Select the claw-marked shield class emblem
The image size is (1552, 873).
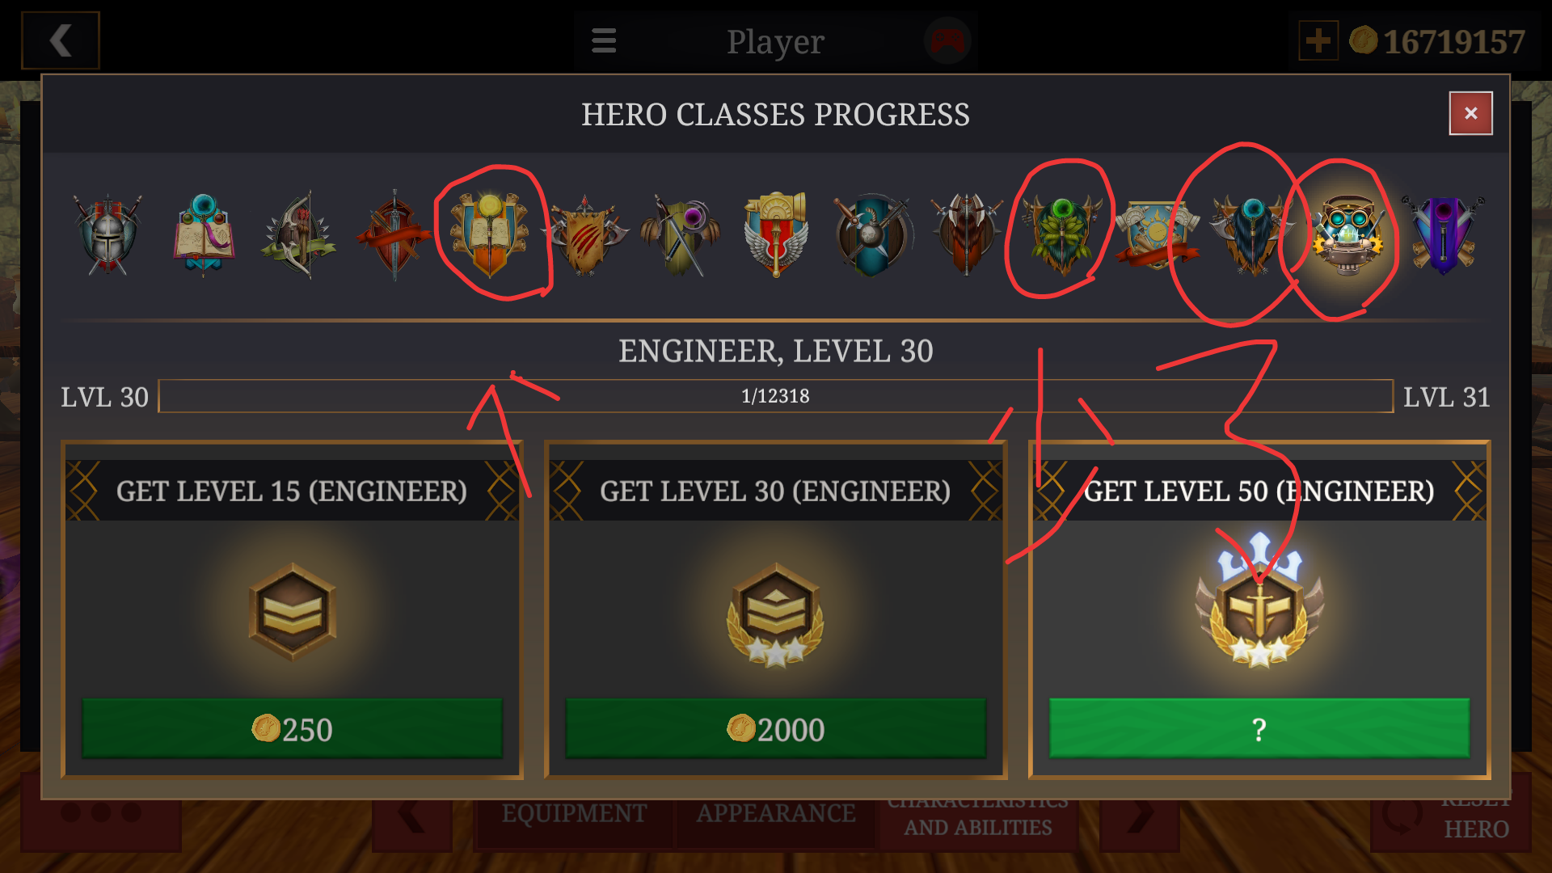click(x=584, y=235)
